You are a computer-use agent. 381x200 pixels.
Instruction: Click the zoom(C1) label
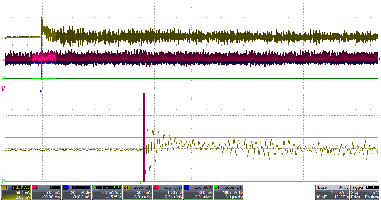click(x=143, y=188)
